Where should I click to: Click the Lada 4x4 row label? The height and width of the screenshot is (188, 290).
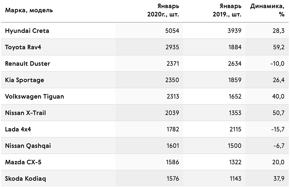[x=18, y=129]
